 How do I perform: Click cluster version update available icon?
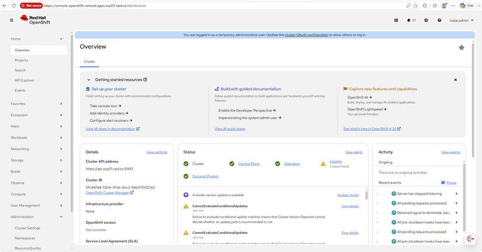186,195
